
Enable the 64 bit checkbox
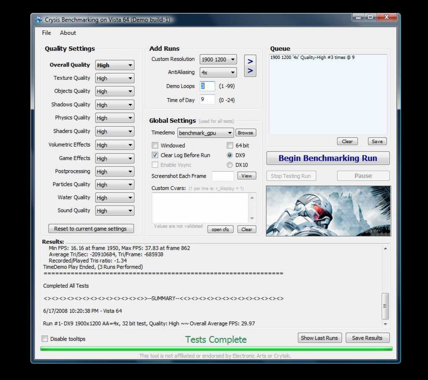pos(230,145)
